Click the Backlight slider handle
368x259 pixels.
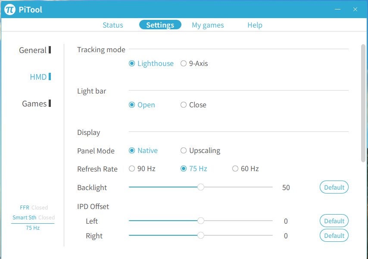coord(201,187)
